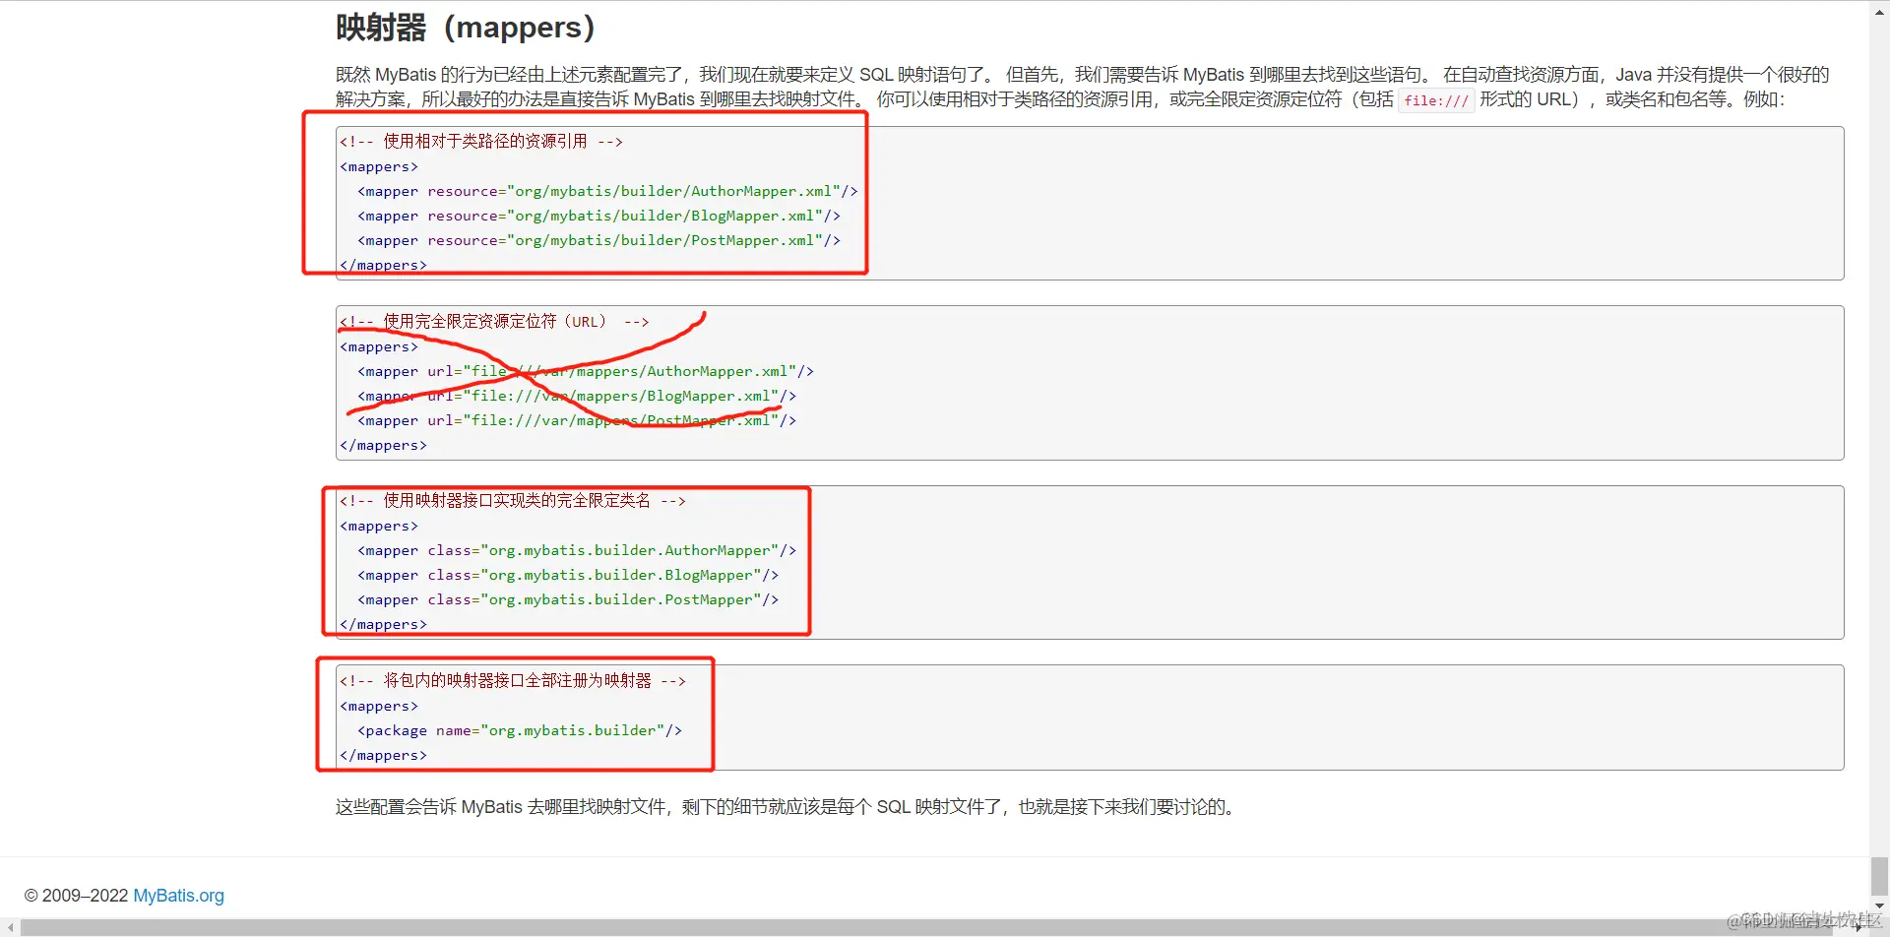Click the class org.mybatis.builder.AuthorMapper line
The image size is (1890, 937).
(x=577, y=550)
